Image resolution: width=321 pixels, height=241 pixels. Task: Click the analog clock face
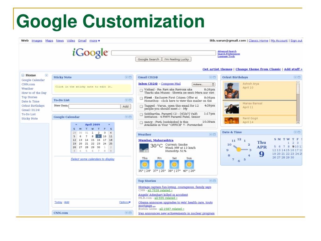(x=239, y=150)
